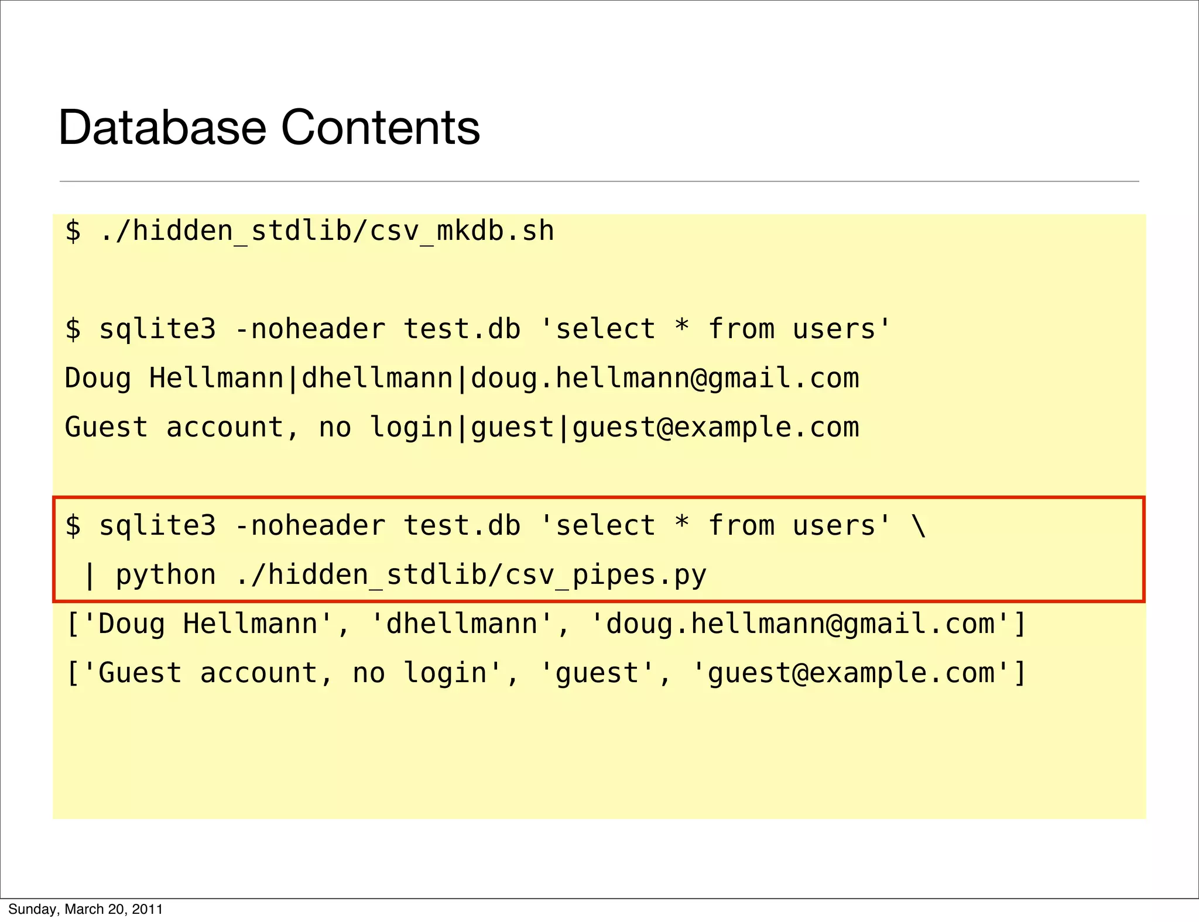The width and height of the screenshot is (1199, 922).
Task: Click the sqlite3 command ending with backslash
Action: tap(495, 526)
